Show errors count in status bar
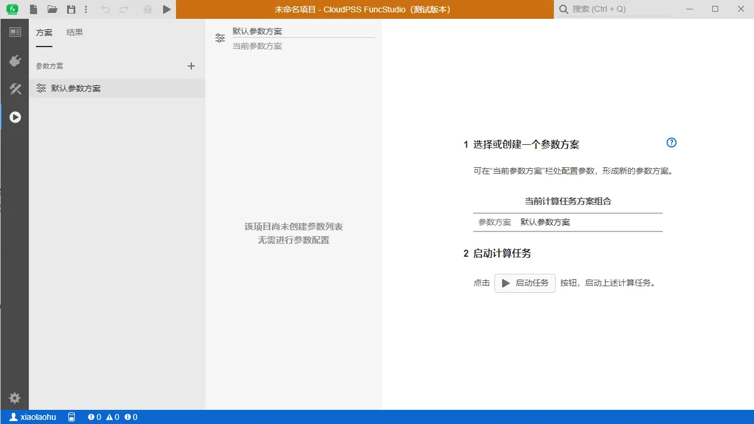Viewport: 754px width, 424px height. 94,417
